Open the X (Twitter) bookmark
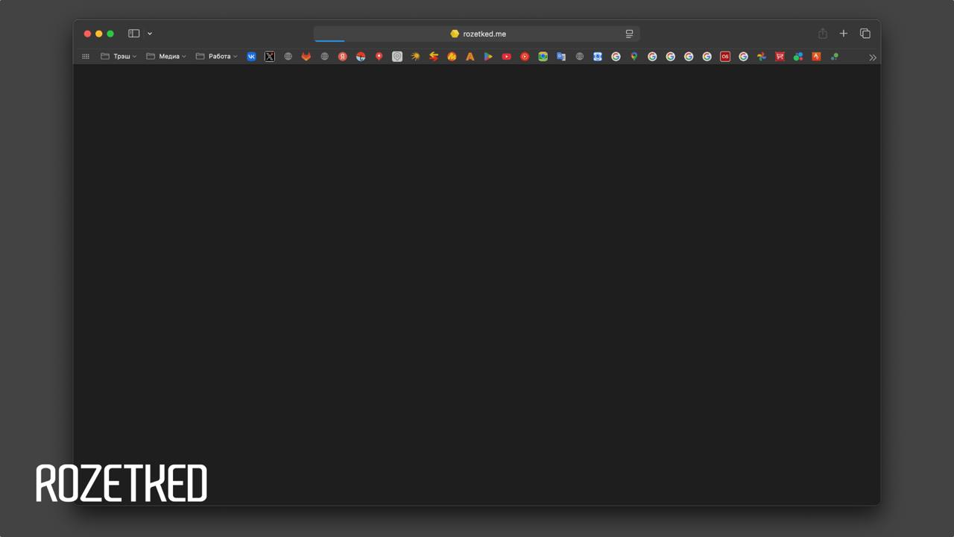 pos(270,57)
